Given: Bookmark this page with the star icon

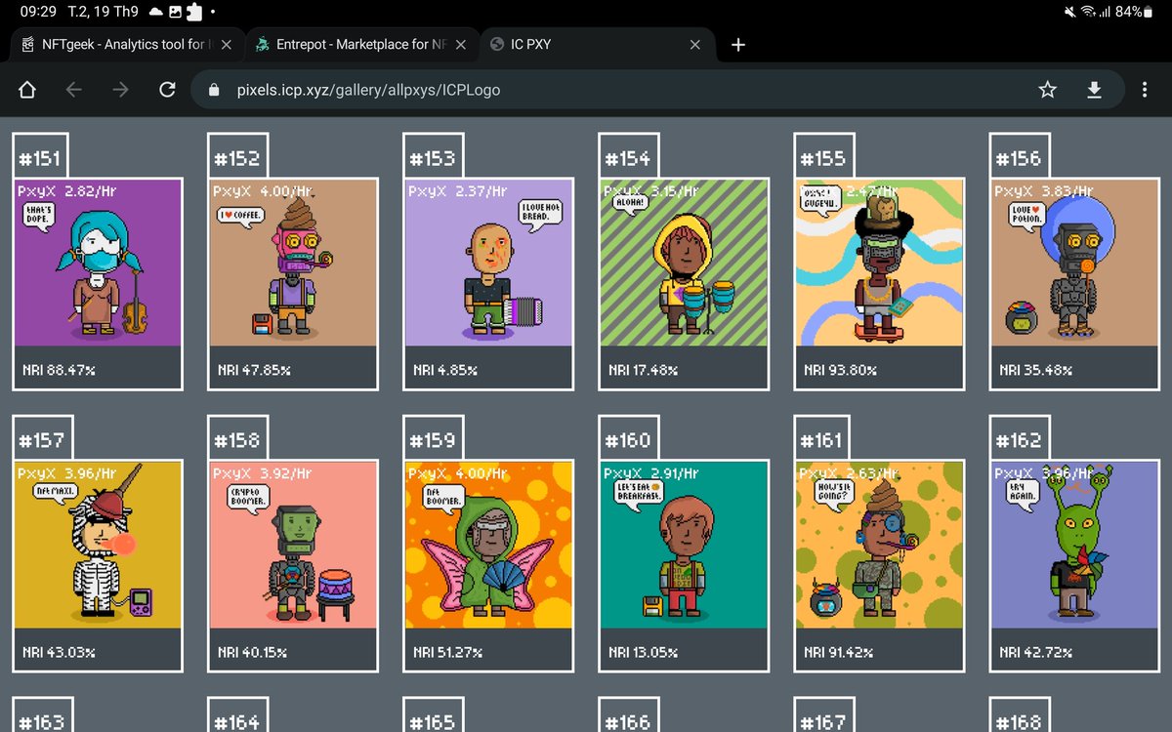Looking at the screenshot, I should (1048, 90).
